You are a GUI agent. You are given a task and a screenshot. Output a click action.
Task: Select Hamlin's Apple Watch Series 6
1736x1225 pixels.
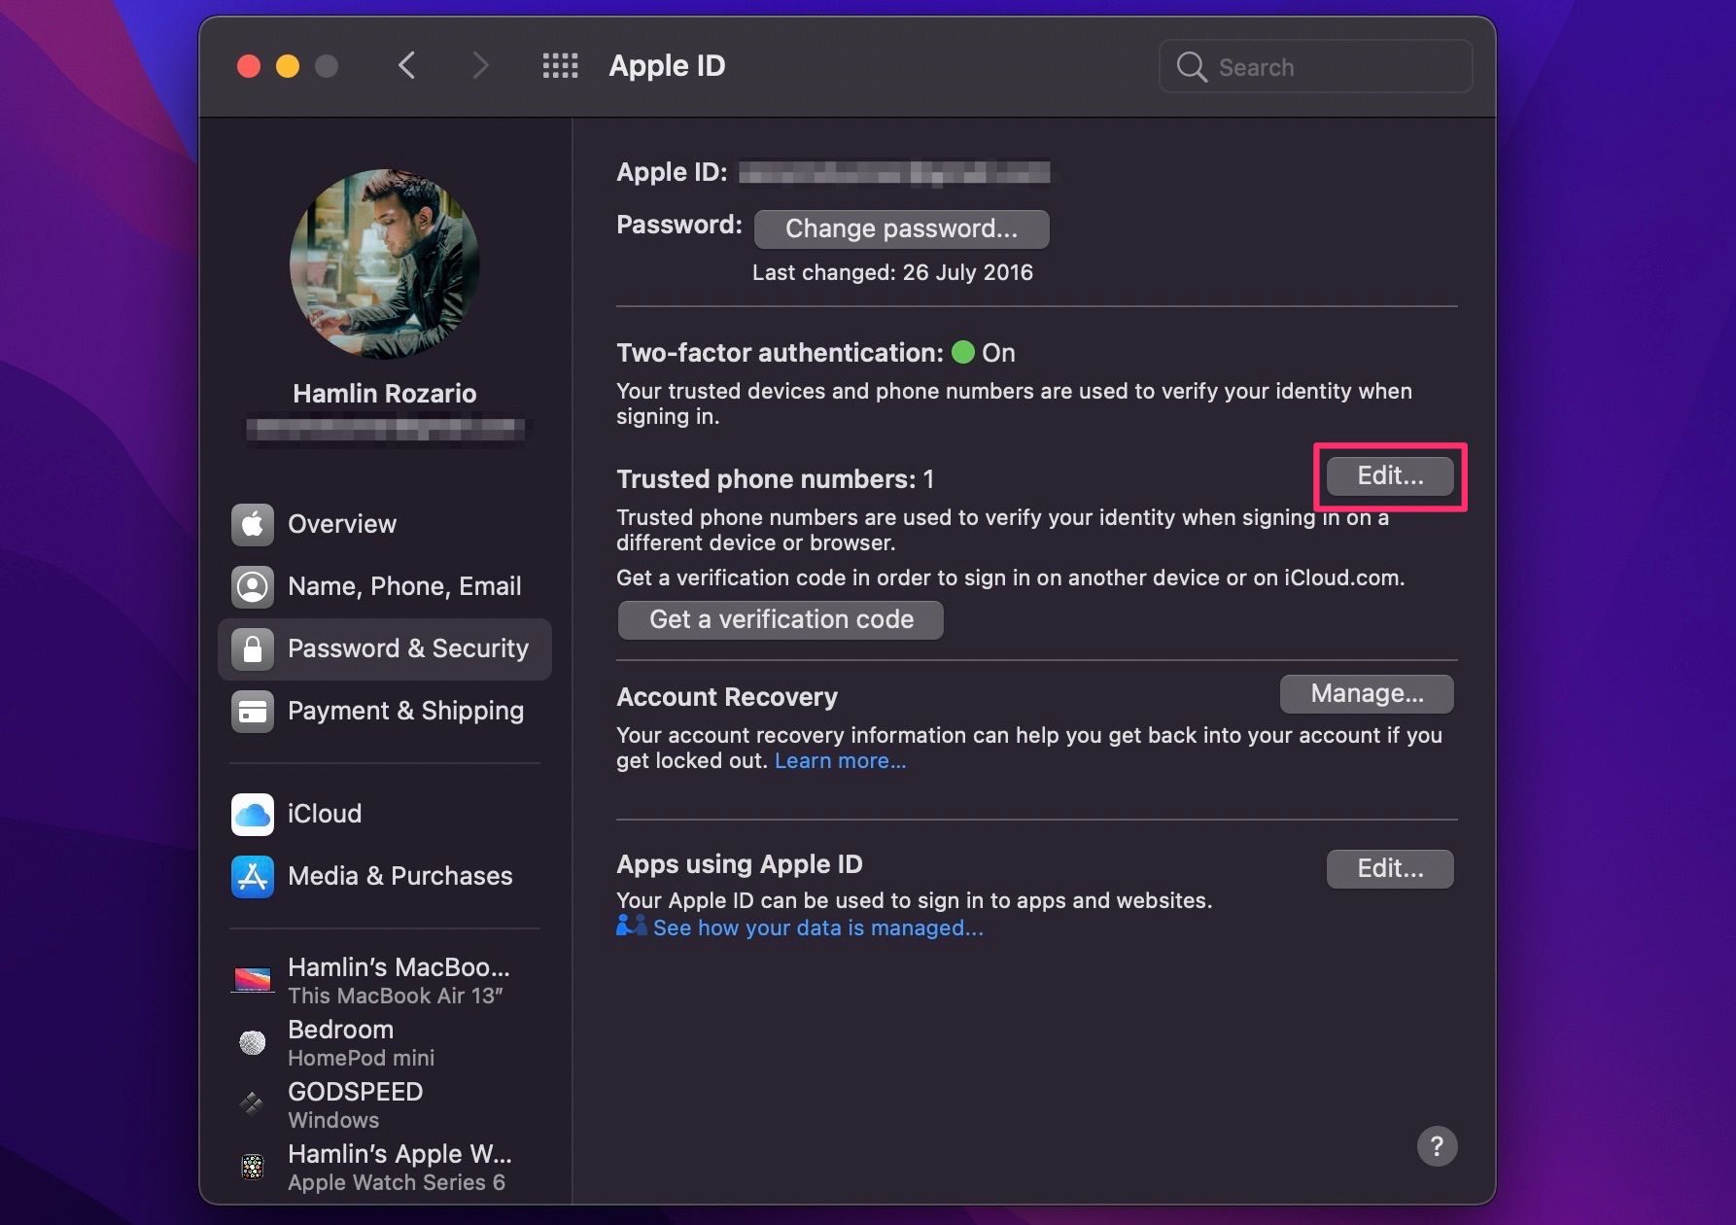pos(398,1165)
